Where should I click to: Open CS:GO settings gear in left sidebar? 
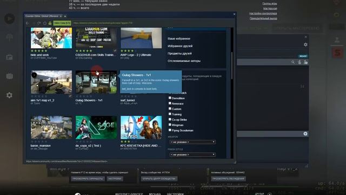pyautogui.click(x=9, y=95)
